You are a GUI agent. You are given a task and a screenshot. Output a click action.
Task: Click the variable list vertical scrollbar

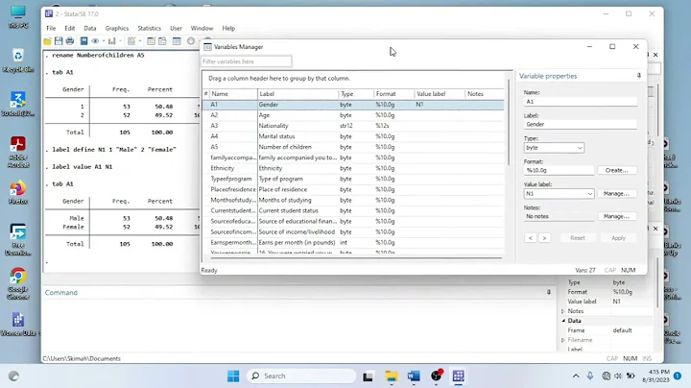coord(508,121)
